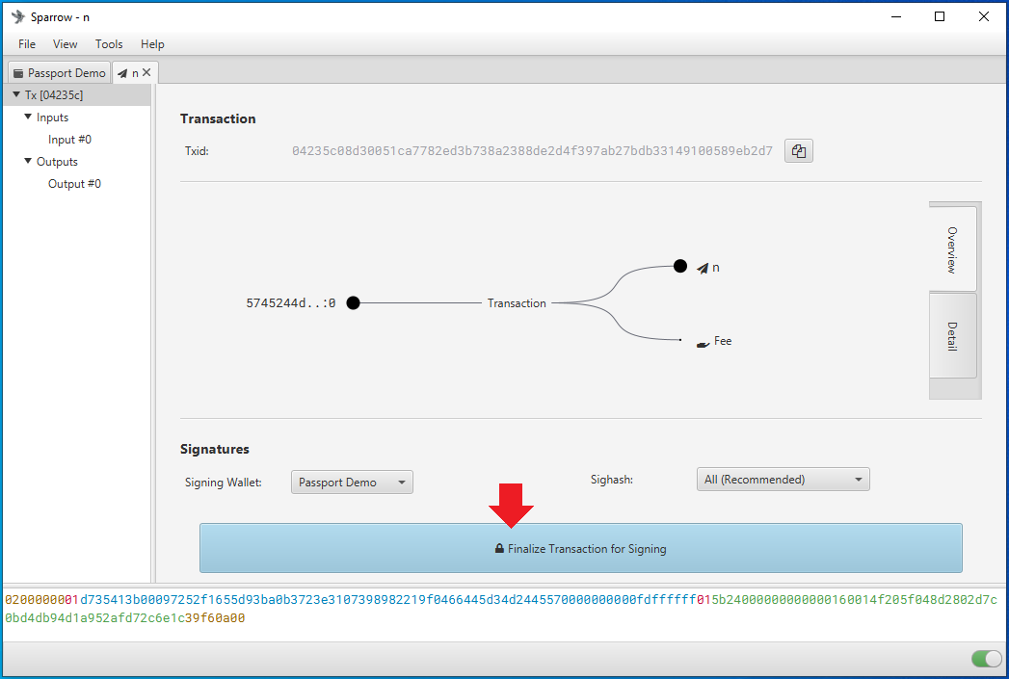Copy the transaction ID to clipboard
The image size is (1009, 679).
tap(799, 151)
